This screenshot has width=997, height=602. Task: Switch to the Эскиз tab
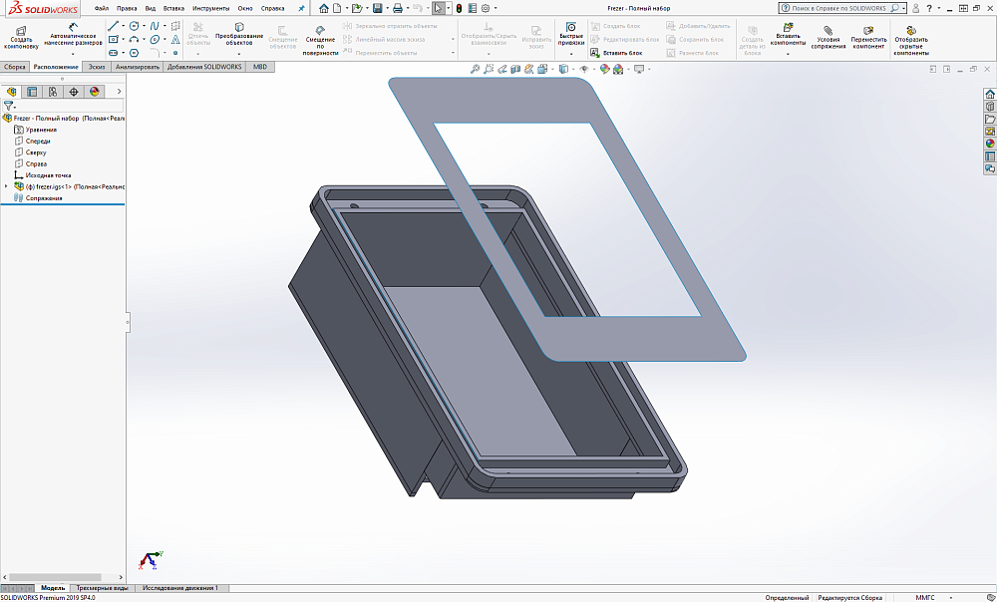point(97,67)
